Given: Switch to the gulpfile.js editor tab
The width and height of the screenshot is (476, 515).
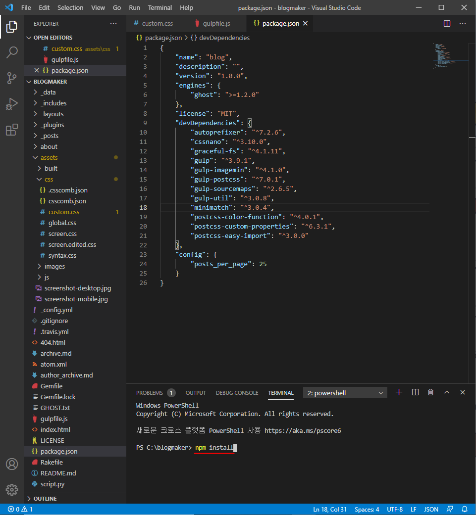Looking at the screenshot, I should (x=216, y=23).
